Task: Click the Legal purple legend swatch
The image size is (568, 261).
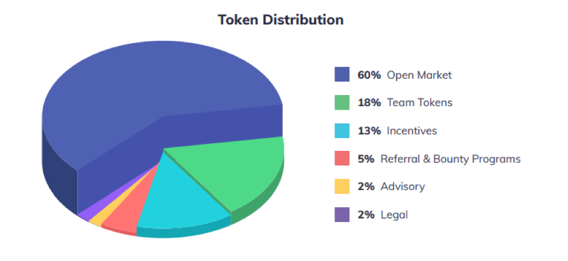Action: tap(342, 214)
